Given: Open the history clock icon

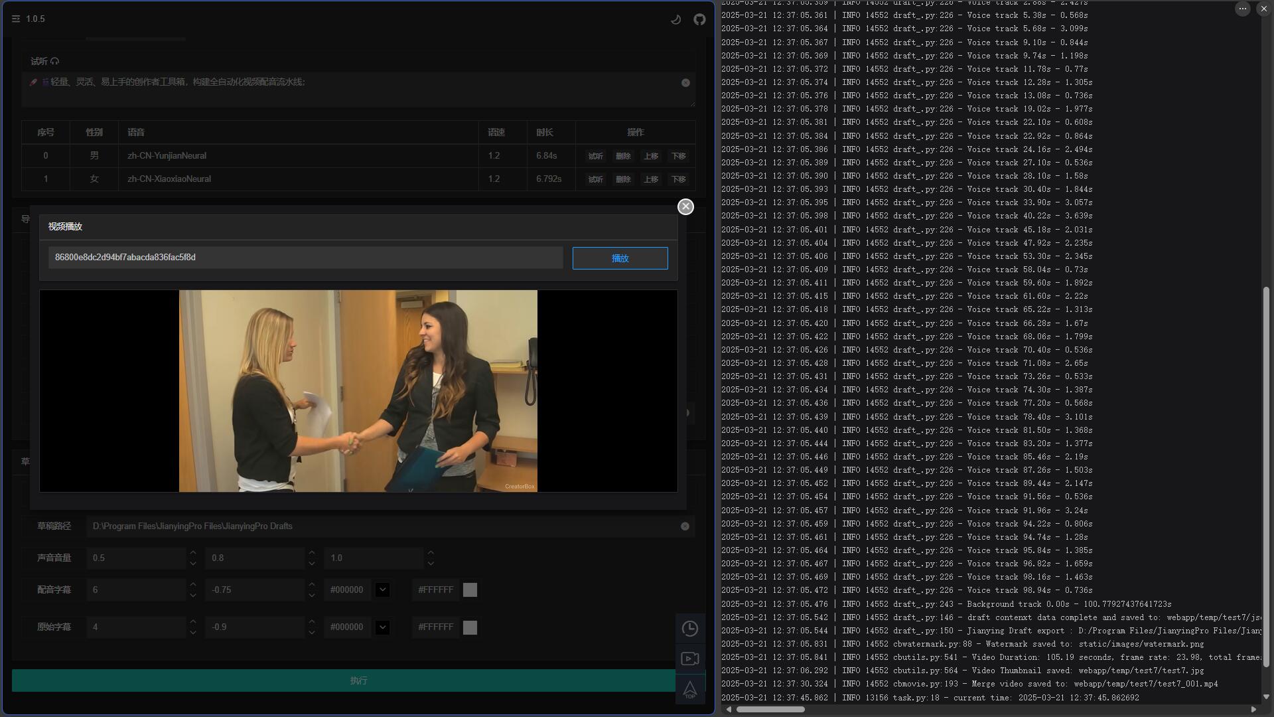Looking at the screenshot, I should pos(690,629).
